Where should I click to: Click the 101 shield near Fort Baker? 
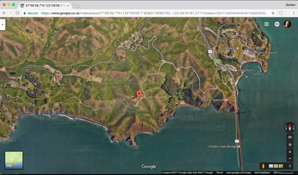210,52
